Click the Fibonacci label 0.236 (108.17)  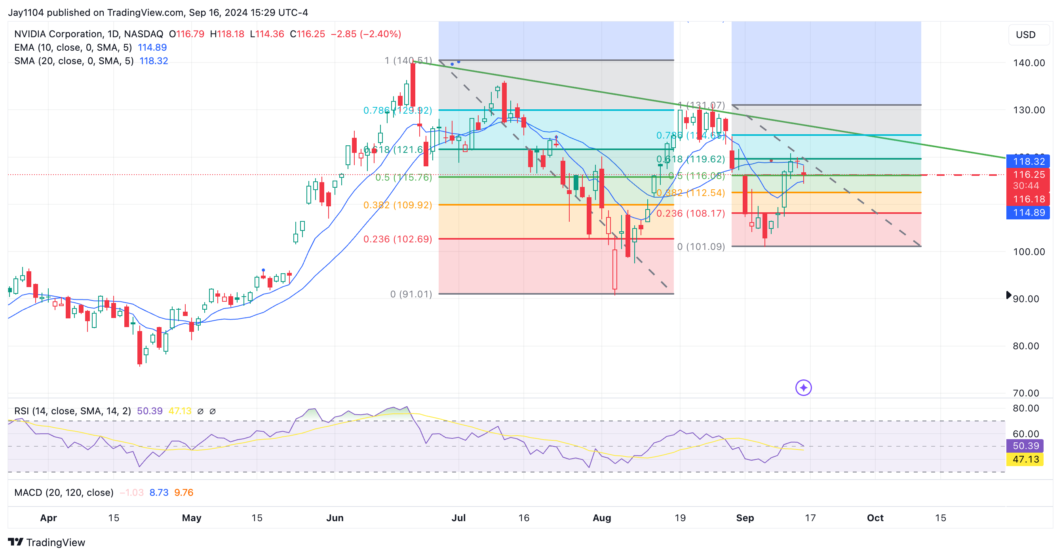coord(690,213)
